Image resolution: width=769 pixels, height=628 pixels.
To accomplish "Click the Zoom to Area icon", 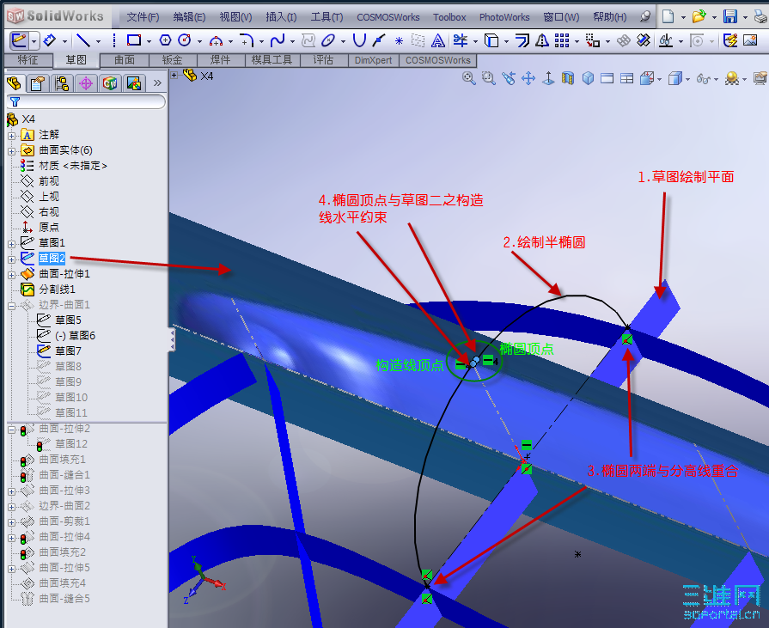I will pos(489,78).
